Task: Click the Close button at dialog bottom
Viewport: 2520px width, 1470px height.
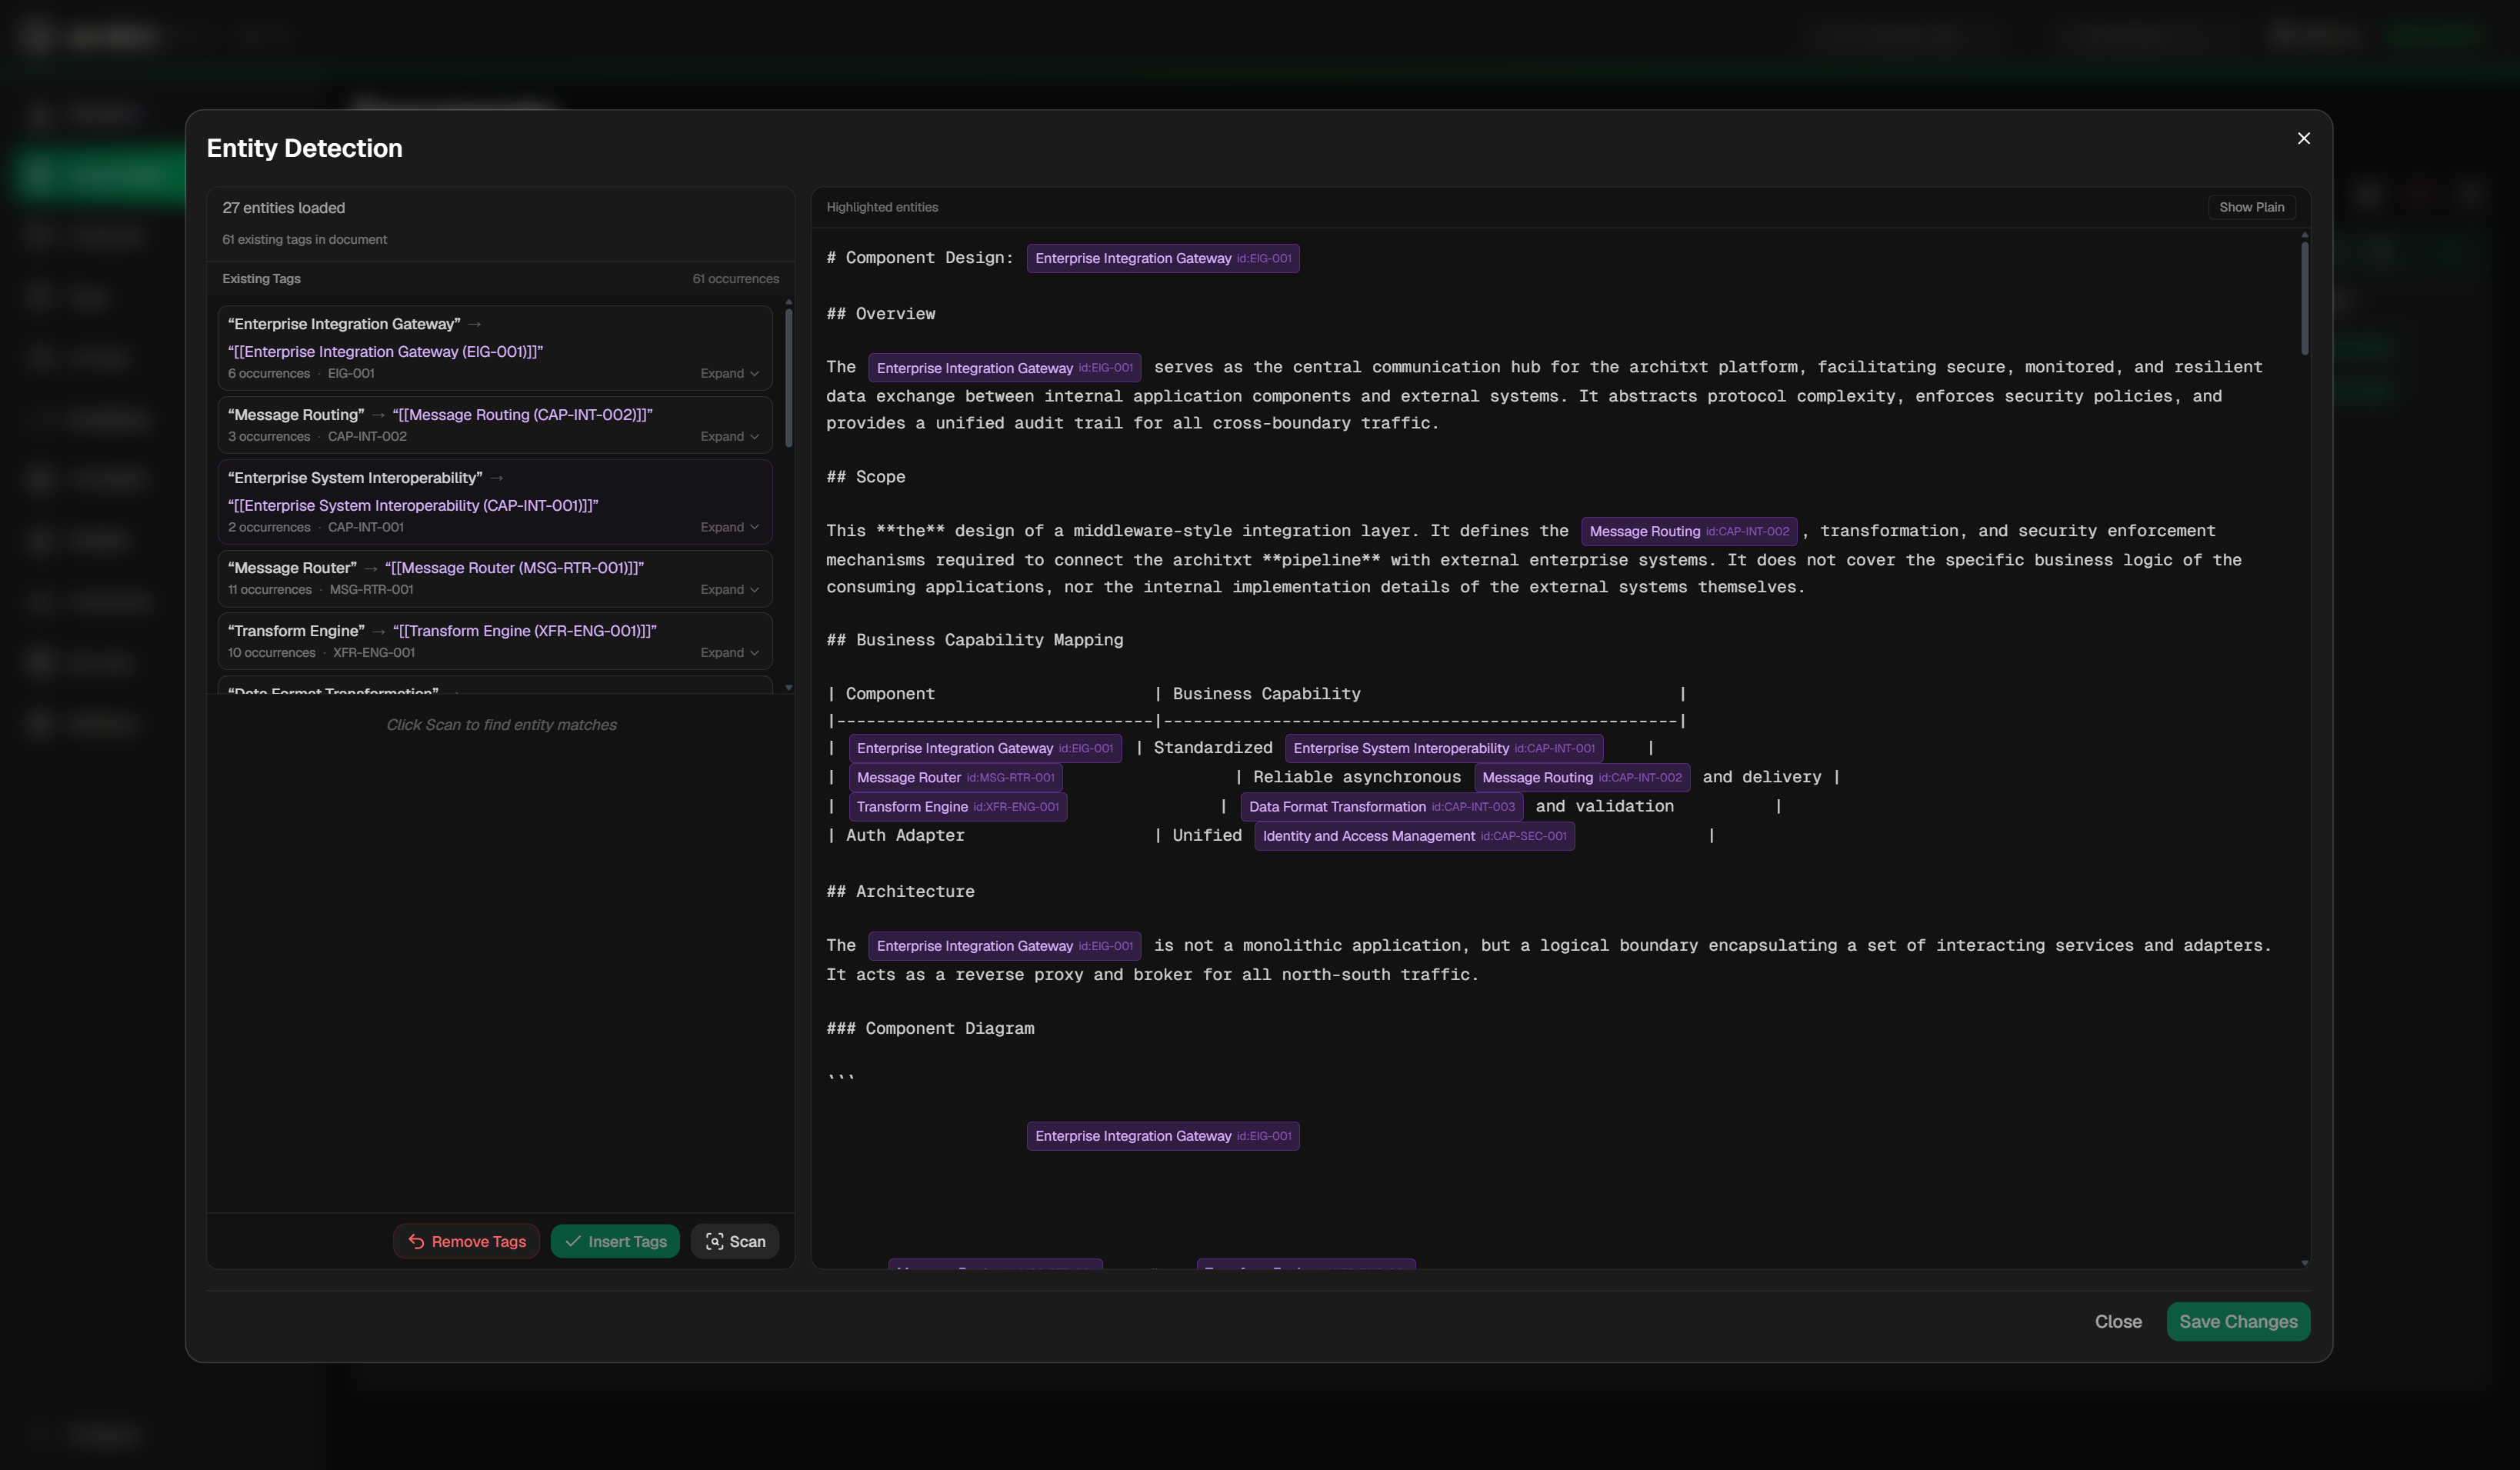Action: [x=2118, y=1321]
